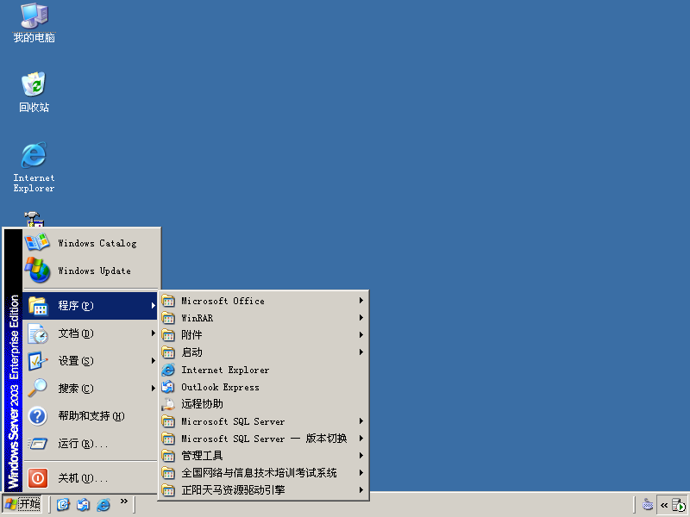
Task: Click the 运行(R) run icon
Action: tap(38, 444)
